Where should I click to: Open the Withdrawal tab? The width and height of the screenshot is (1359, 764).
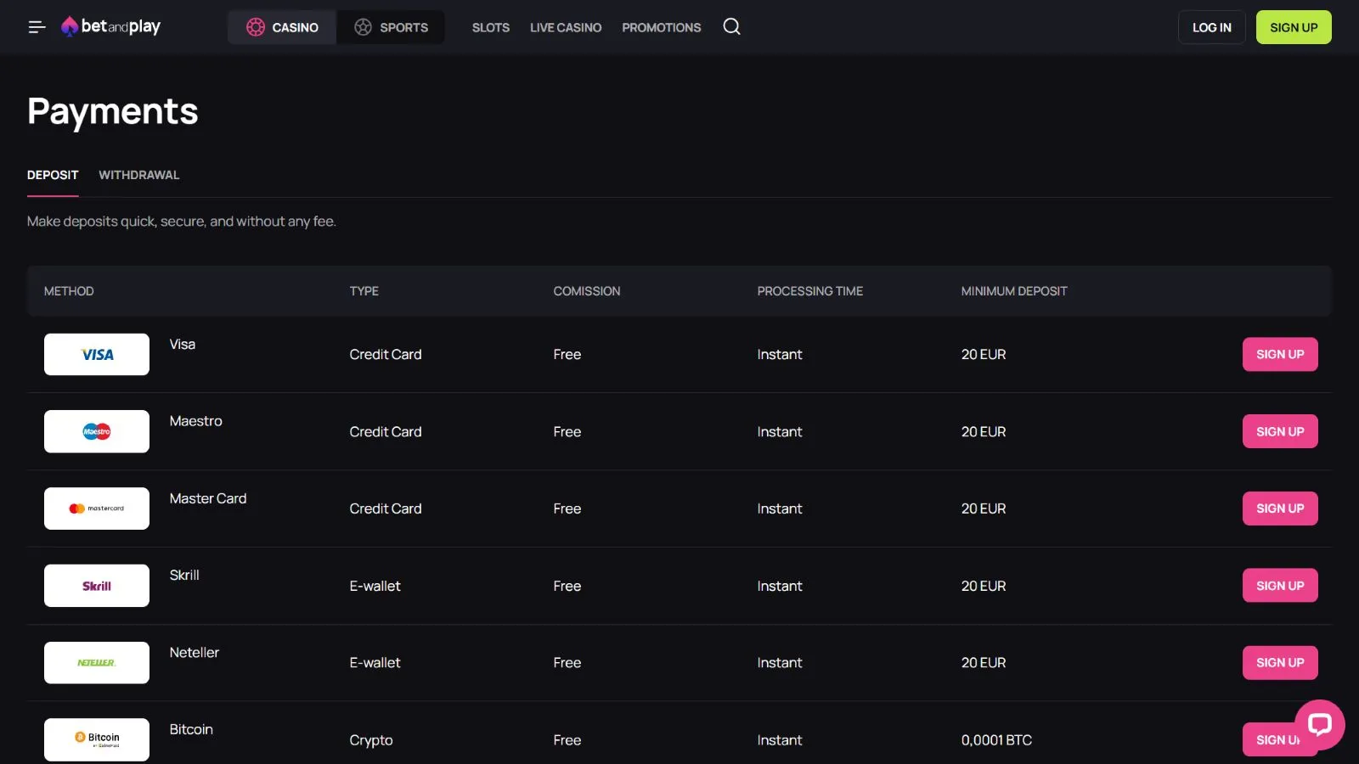[138, 175]
